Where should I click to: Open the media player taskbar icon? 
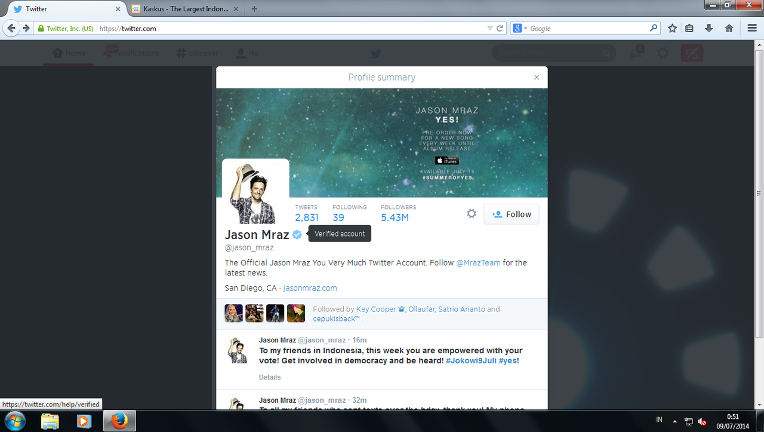[85, 421]
